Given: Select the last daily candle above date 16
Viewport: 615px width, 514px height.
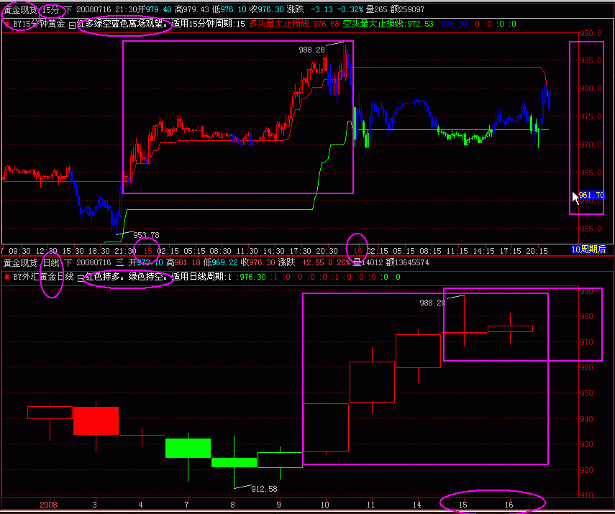Looking at the screenshot, I should point(510,329).
